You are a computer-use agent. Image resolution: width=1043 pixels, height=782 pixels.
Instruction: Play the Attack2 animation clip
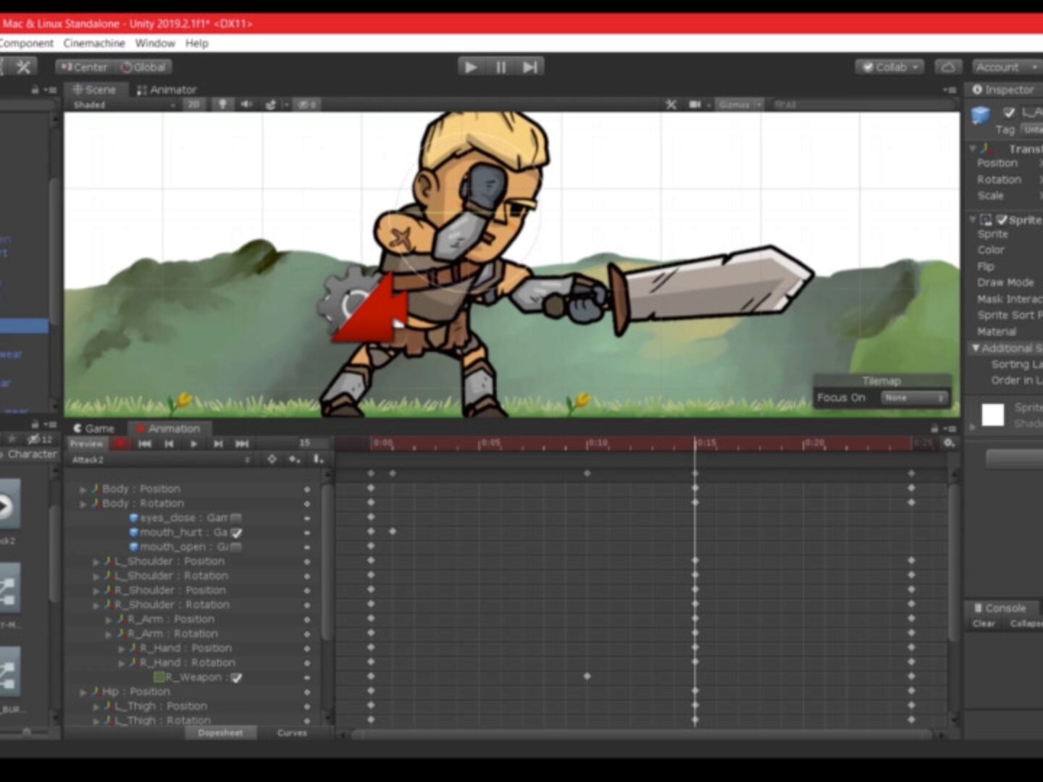pos(193,443)
